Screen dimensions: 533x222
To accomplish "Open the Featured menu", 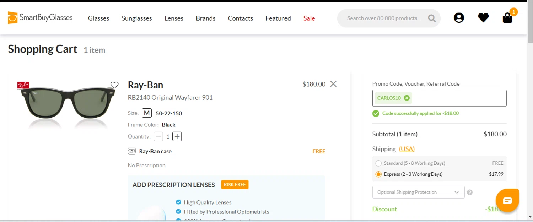I will pos(278,18).
